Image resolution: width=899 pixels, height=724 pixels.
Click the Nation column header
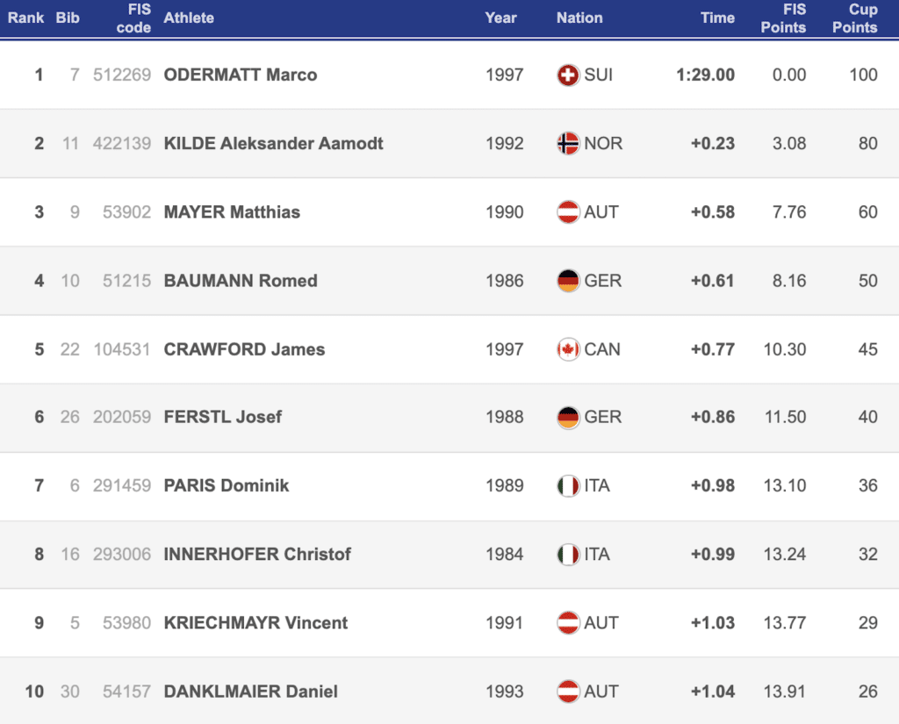[x=579, y=18]
